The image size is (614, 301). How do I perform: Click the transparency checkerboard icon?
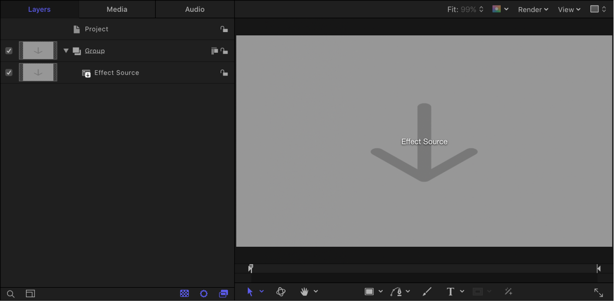[x=184, y=293]
